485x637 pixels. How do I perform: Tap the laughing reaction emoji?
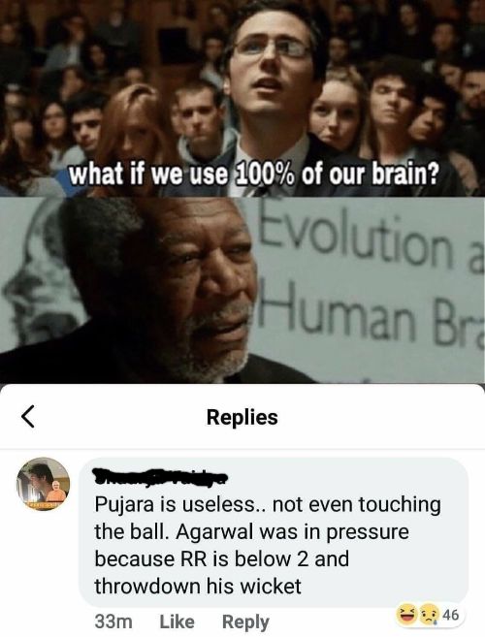point(406,615)
